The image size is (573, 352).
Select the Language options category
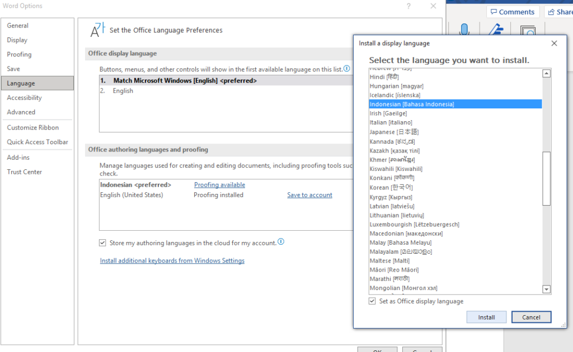point(37,83)
